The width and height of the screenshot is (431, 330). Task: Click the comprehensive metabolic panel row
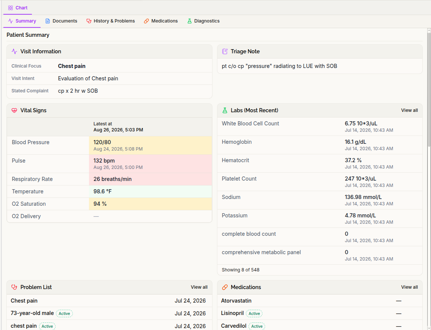pyautogui.click(x=319, y=256)
